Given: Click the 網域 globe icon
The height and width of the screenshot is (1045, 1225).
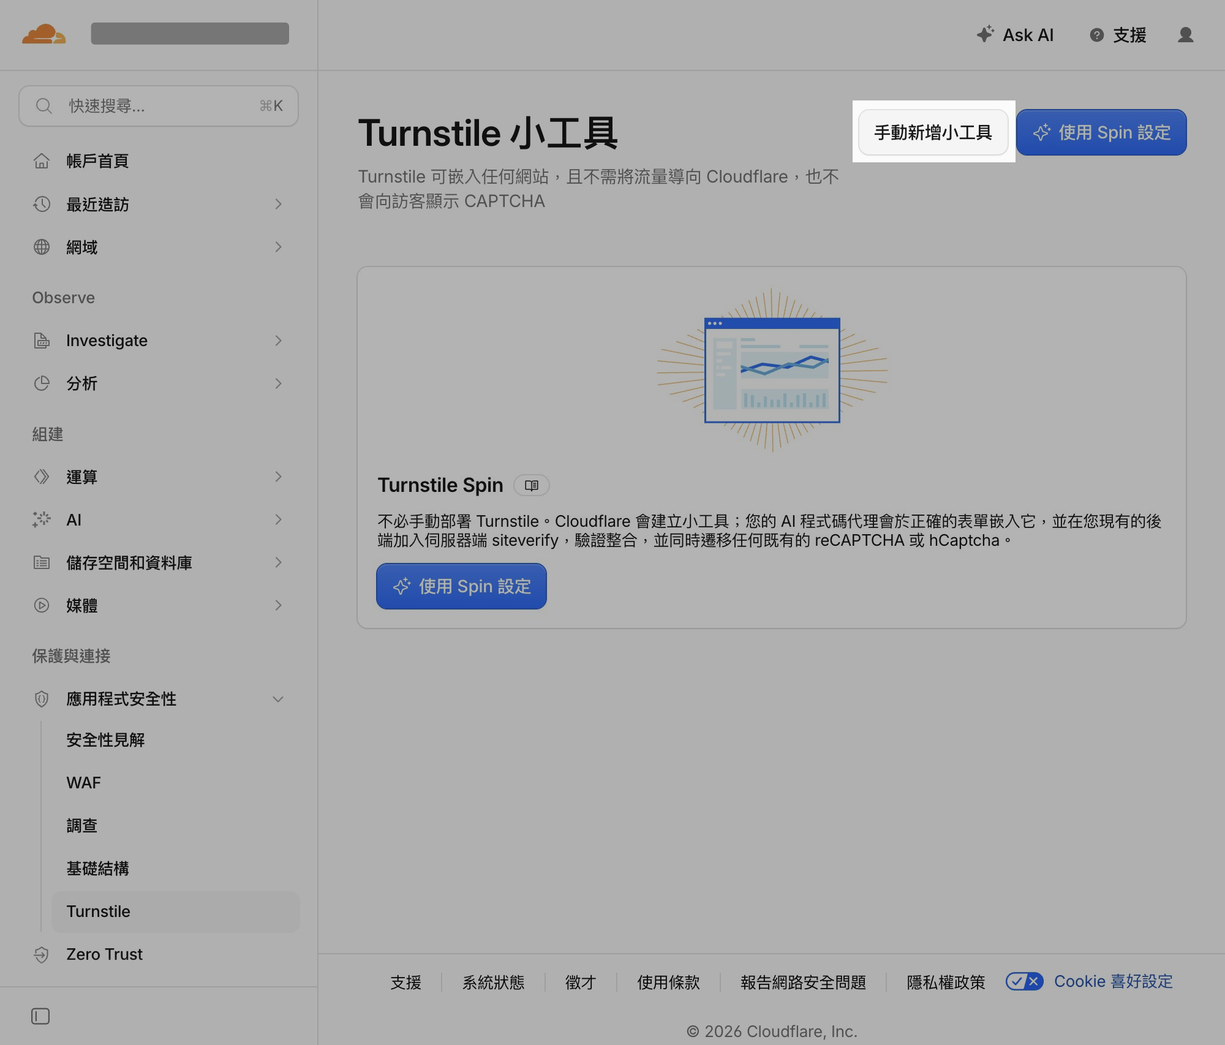Looking at the screenshot, I should [x=42, y=247].
